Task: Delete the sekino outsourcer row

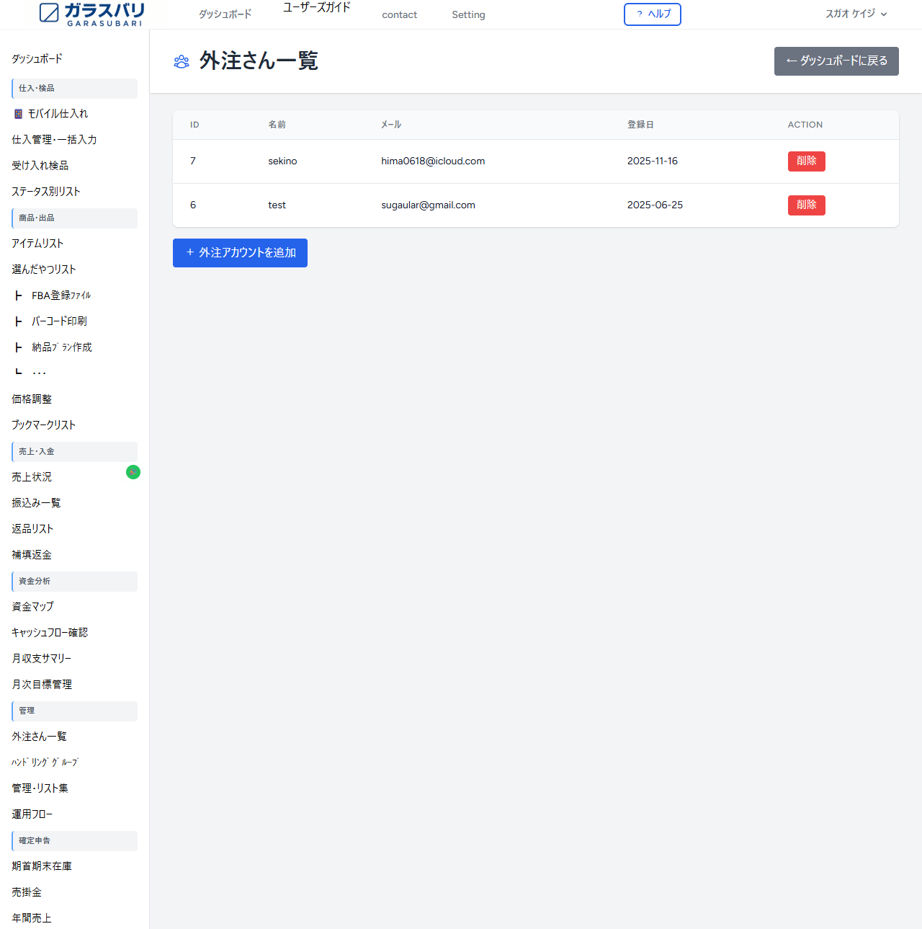Action: tap(806, 161)
